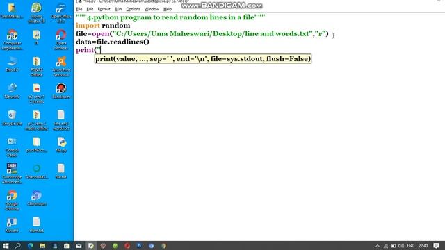The image size is (445, 250).
Task: Open the Options menu in IDLE
Action: [x=133, y=9]
